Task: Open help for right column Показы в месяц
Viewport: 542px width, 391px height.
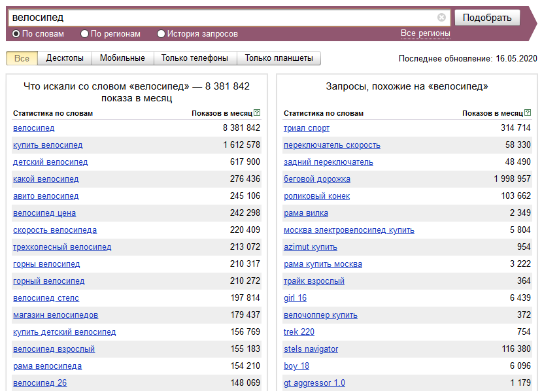Action: pos(527,112)
